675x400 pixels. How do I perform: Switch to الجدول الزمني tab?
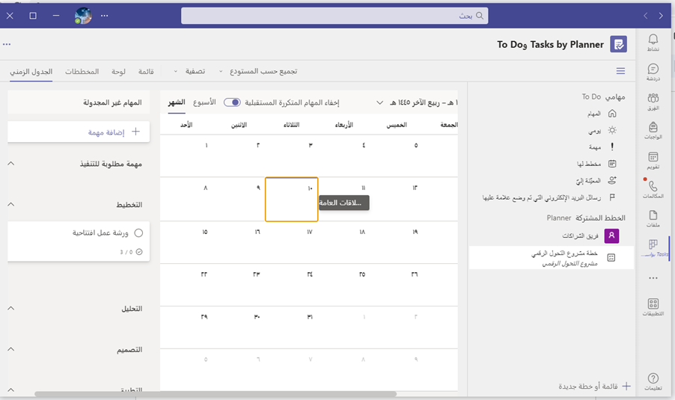pos(31,71)
